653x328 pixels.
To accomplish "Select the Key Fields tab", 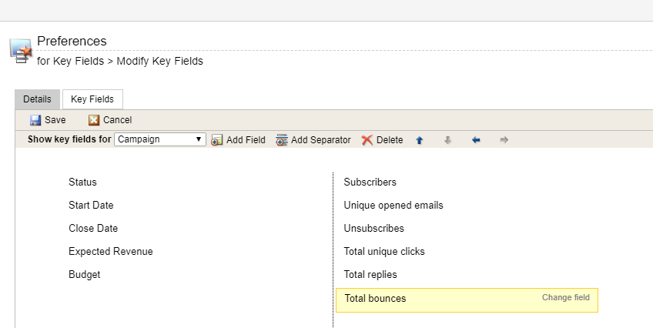I will tap(92, 99).
